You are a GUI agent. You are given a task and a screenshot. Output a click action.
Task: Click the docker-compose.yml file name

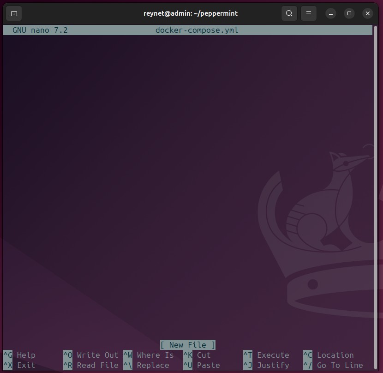point(197,30)
